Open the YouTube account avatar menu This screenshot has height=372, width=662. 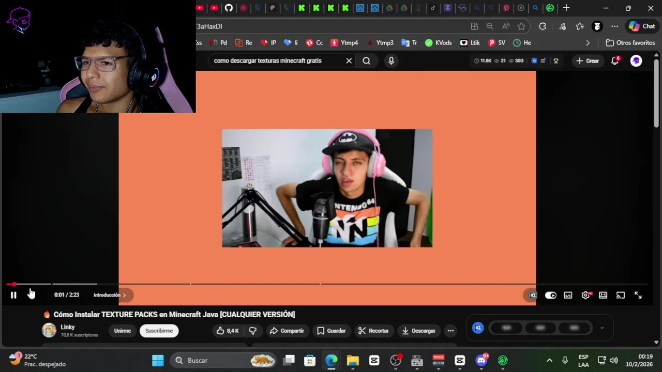636,60
